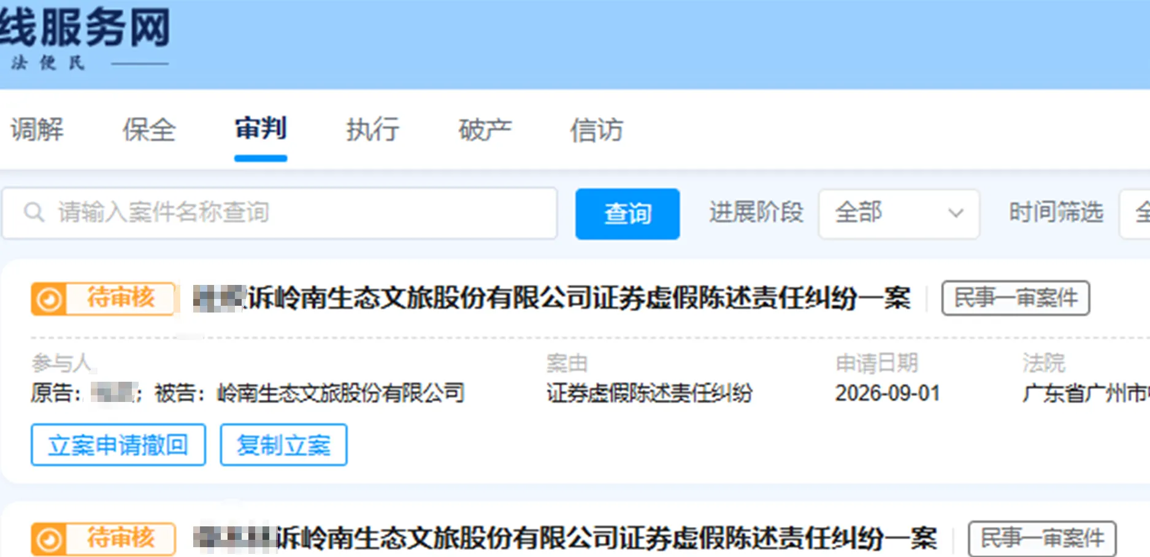The height and width of the screenshot is (557, 1150).
Task: Open the 调解 tab
Action: pos(37,130)
